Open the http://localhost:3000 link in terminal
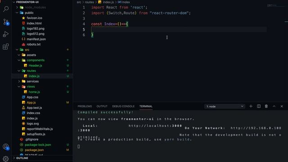 (155, 126)
